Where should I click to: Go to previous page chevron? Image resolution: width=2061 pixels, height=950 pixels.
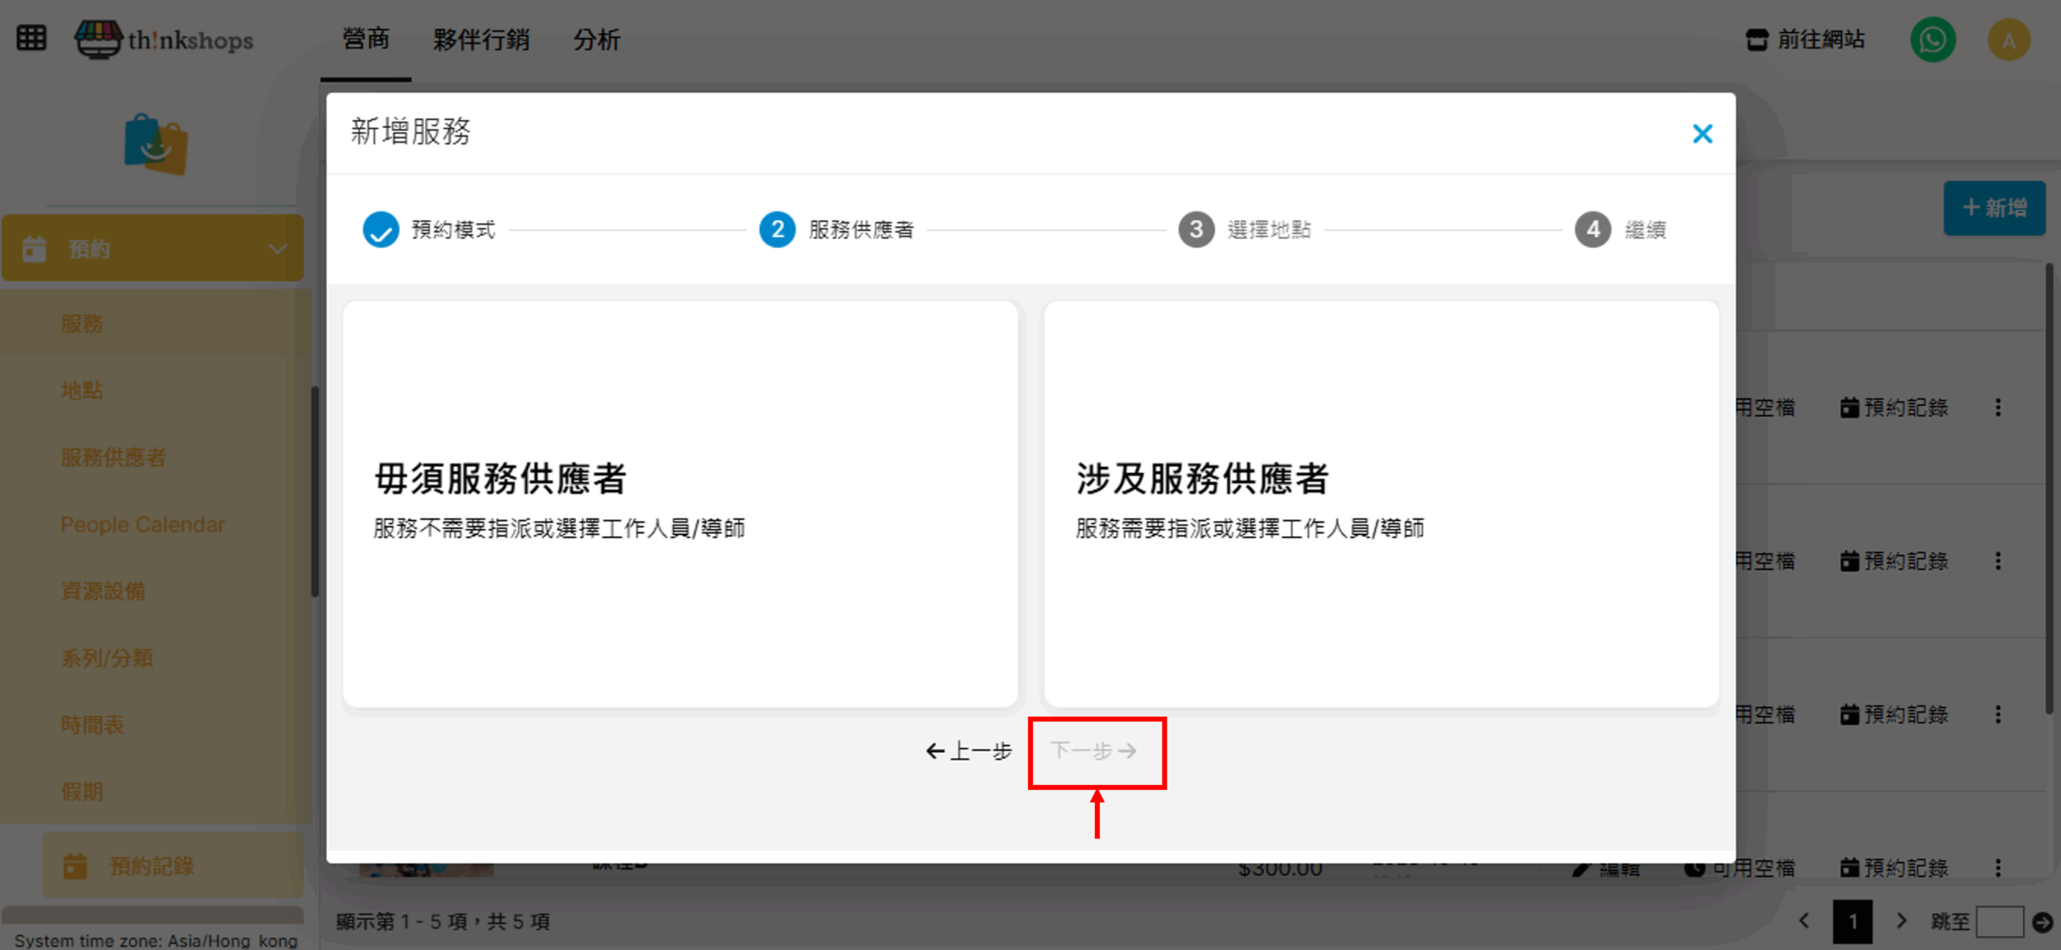(x=1804, y=921)
